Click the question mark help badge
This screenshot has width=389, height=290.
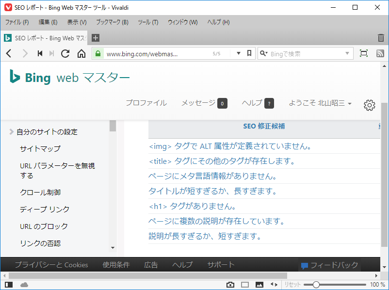tap(269, 103)
